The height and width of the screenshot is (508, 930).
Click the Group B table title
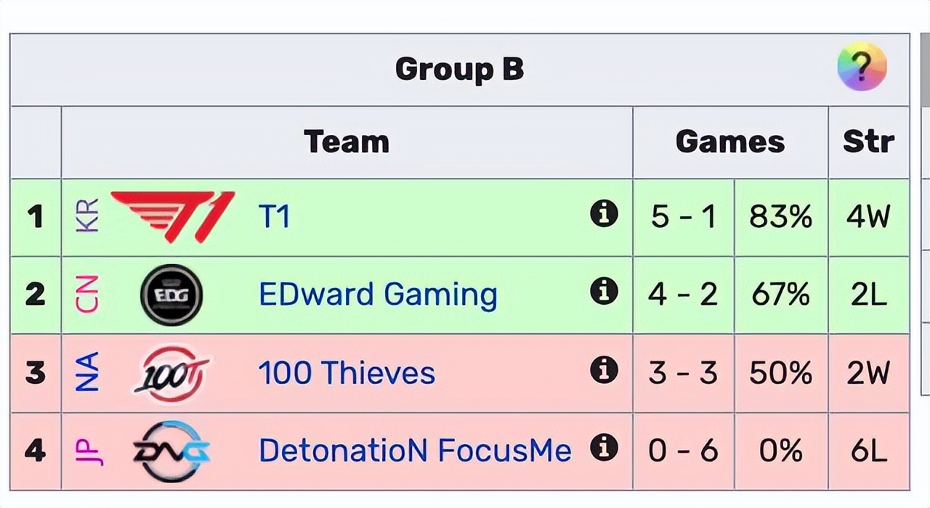click(458, 68)
